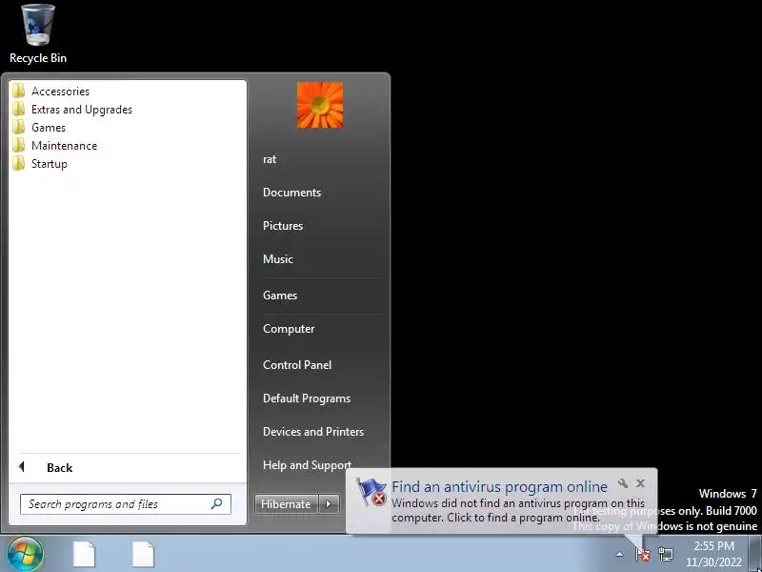
Task: Click the Show desktop strip at taskbar end
Action: coord(754,554)
